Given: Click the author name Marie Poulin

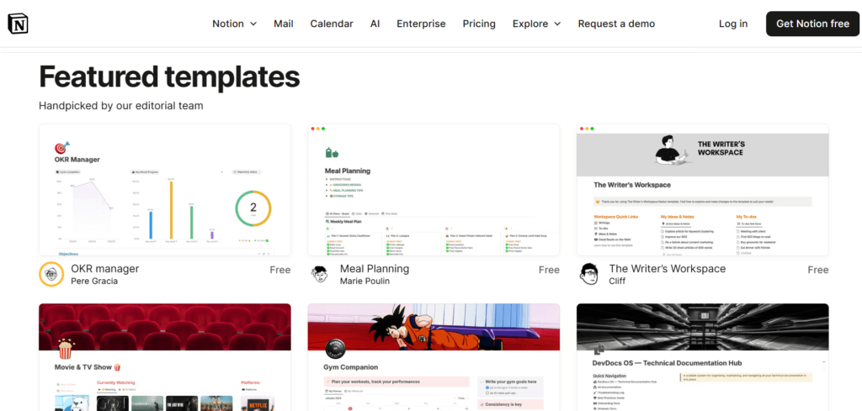Looking at the screenshot, I should (x=364, y=282).
